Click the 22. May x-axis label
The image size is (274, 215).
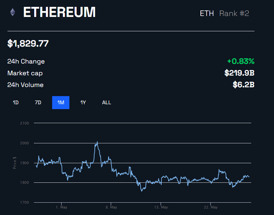tap(210, 207)
